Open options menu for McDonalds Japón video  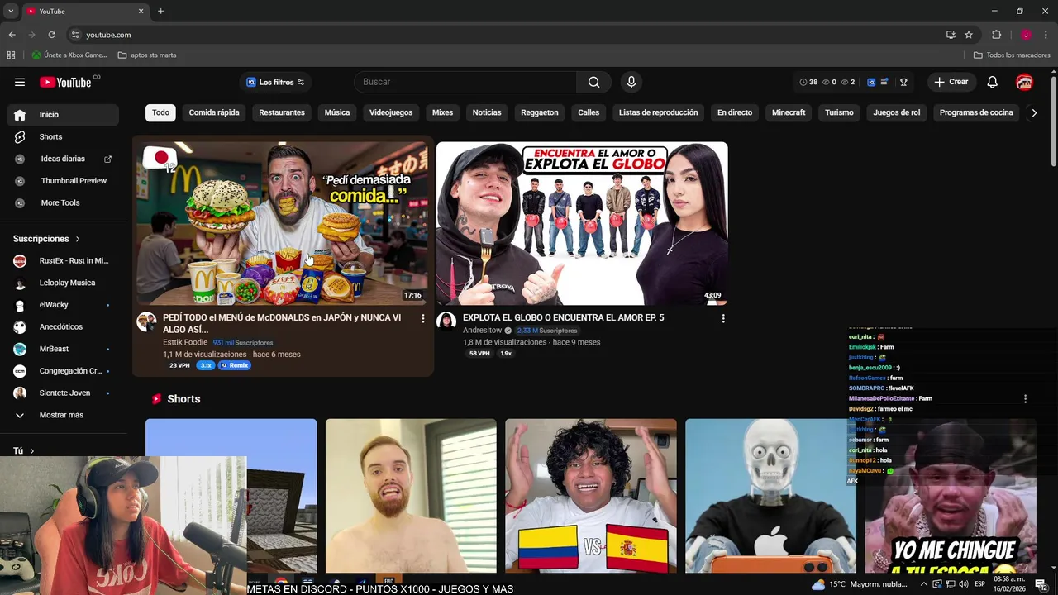423,318
